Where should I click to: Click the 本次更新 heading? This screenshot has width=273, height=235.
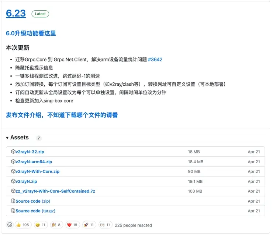[18, 47]
